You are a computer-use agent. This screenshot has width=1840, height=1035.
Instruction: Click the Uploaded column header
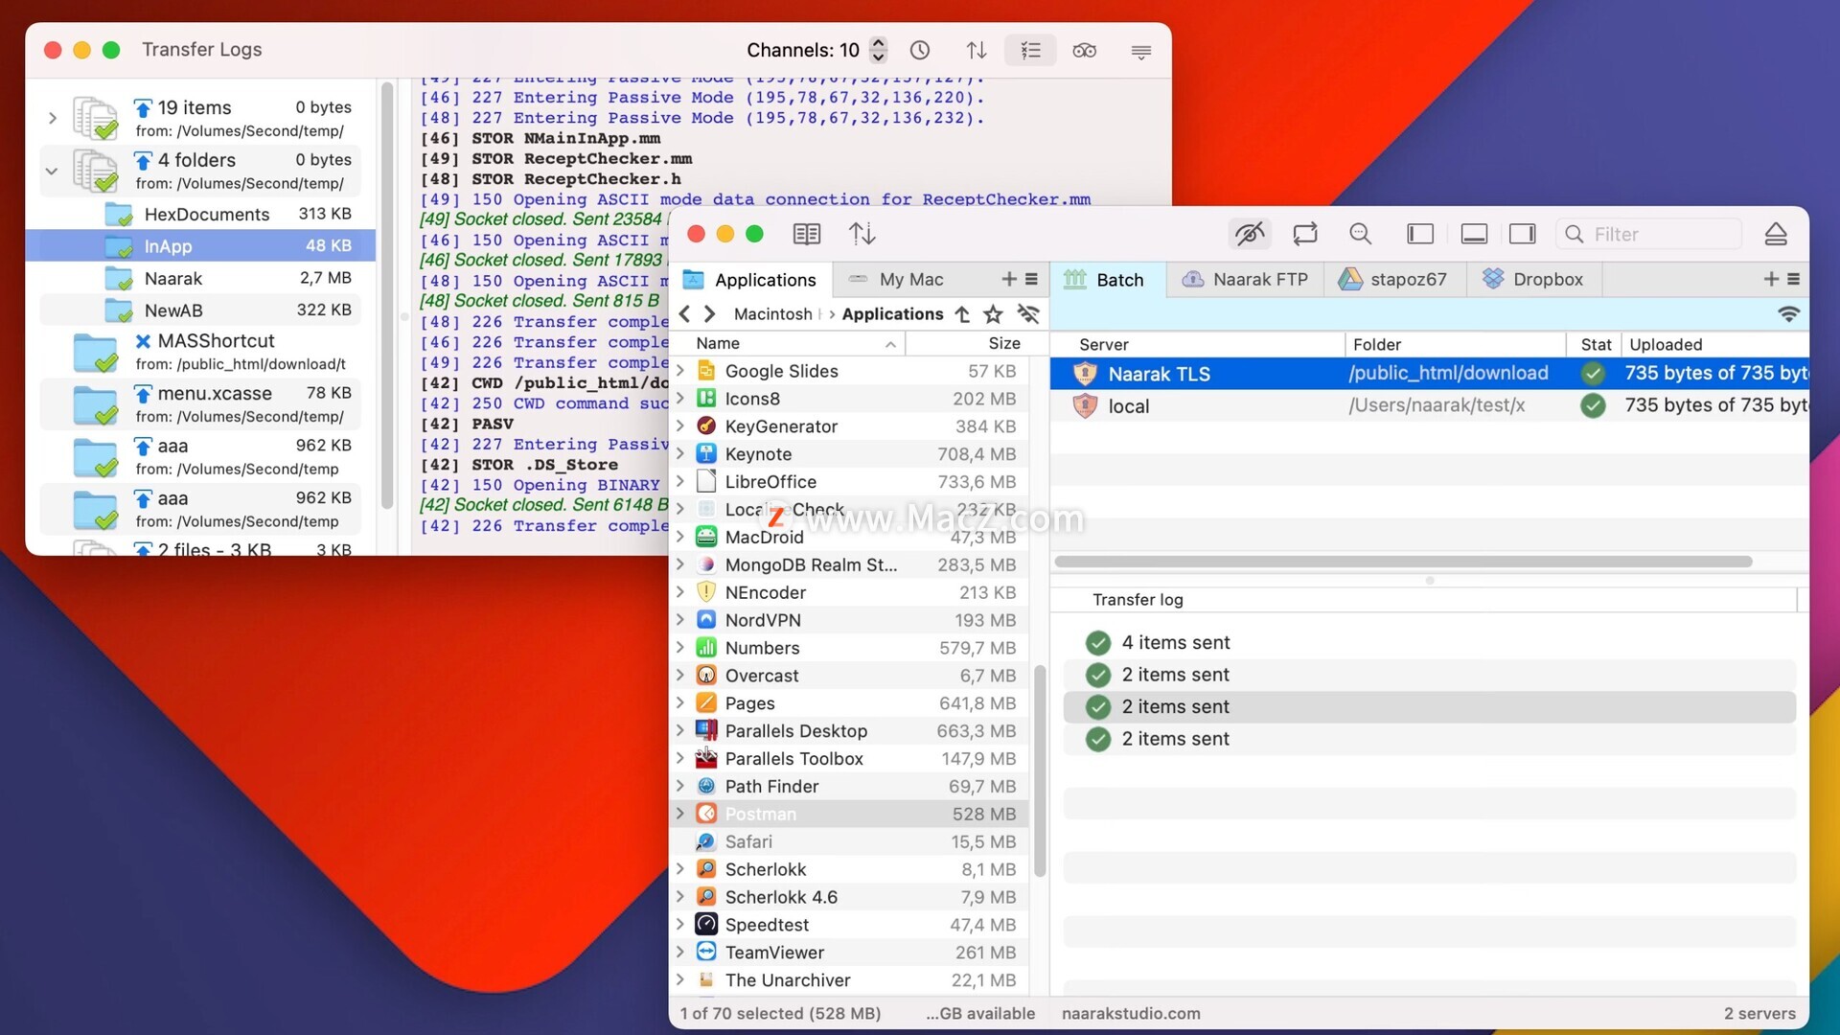[1715, 344]
